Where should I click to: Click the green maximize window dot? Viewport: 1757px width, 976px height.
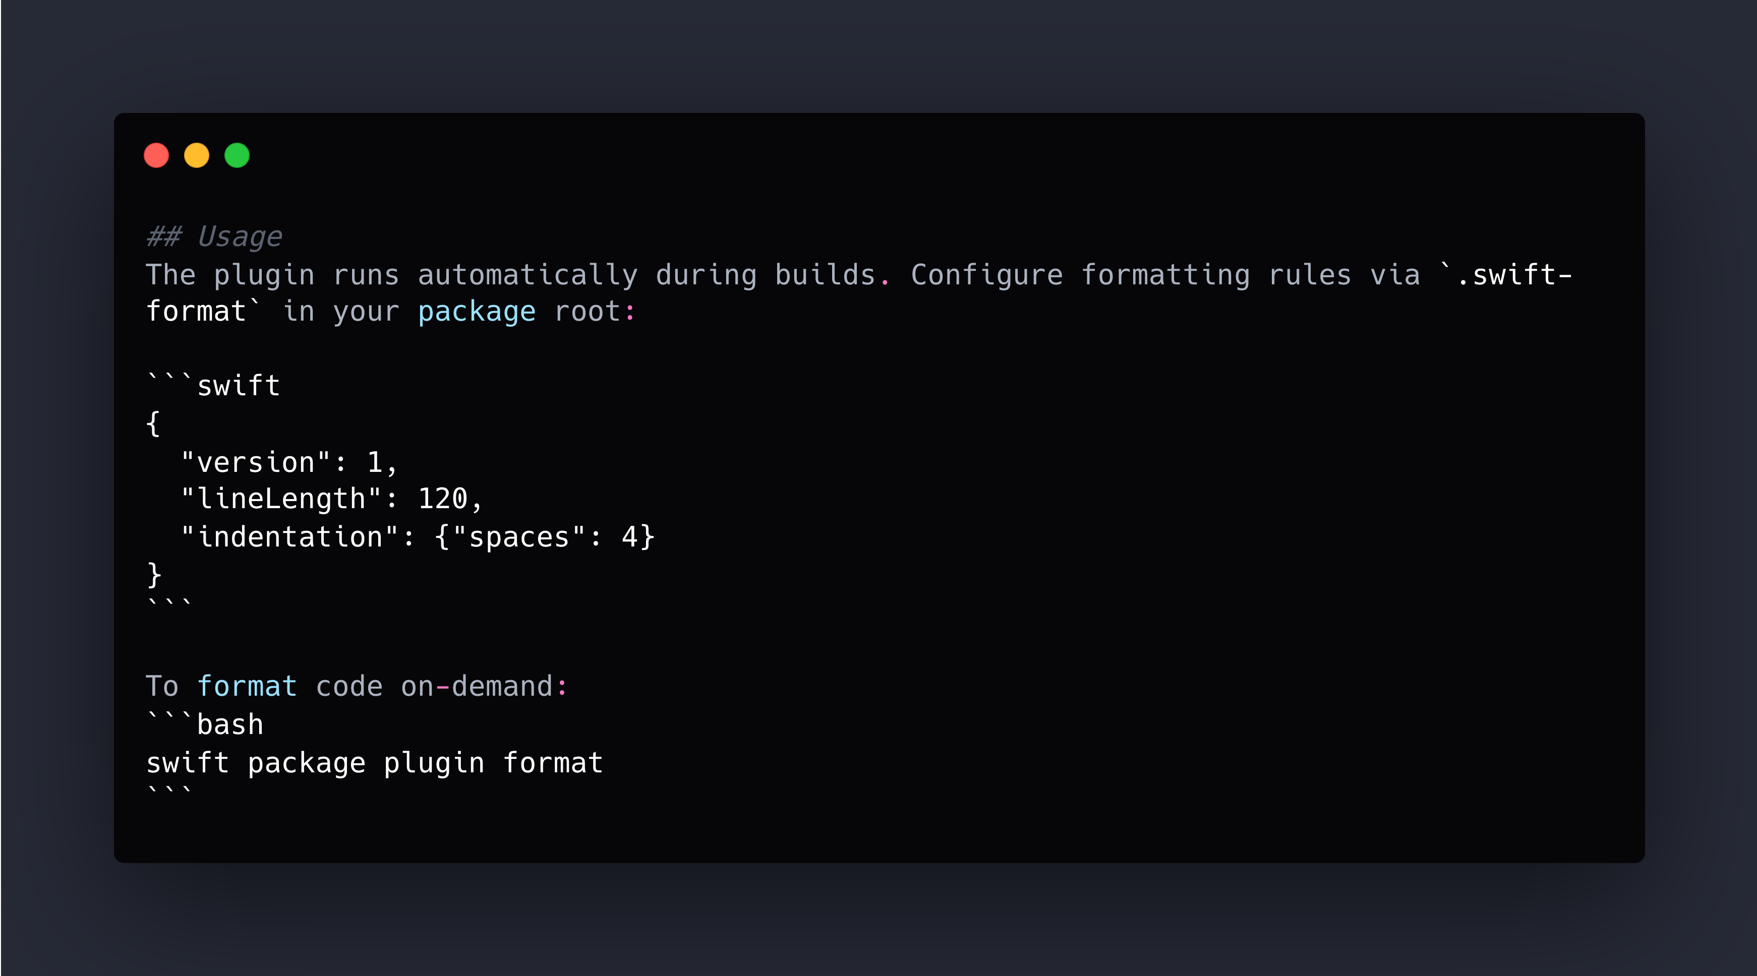(x=237, y=155)
